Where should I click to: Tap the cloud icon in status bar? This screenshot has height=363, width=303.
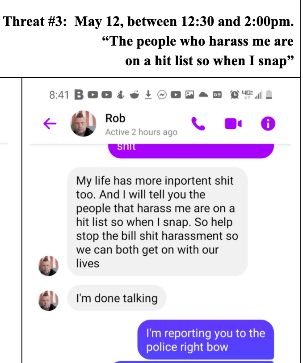coord(203,94)
